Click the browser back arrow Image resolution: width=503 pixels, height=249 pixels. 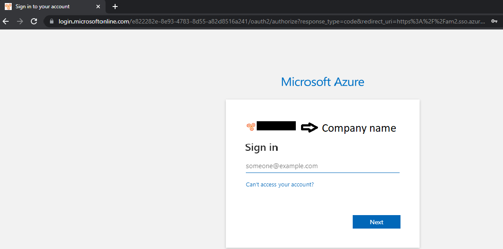tap(6, 21)
